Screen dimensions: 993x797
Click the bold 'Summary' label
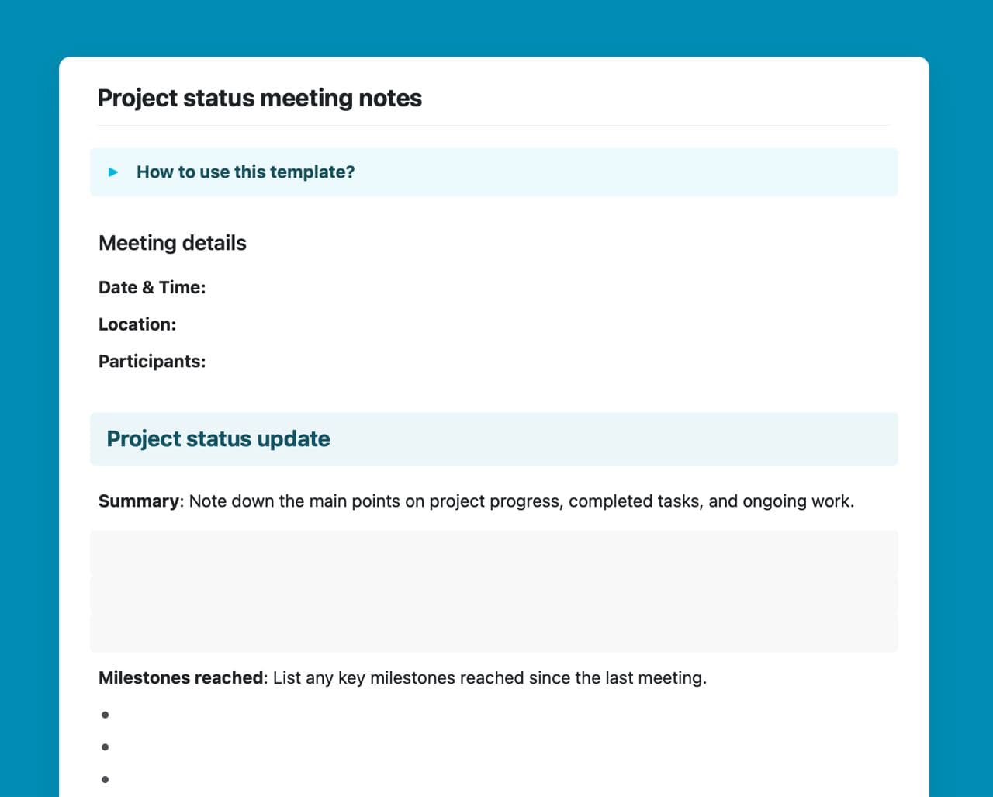(x=138, y=501)
